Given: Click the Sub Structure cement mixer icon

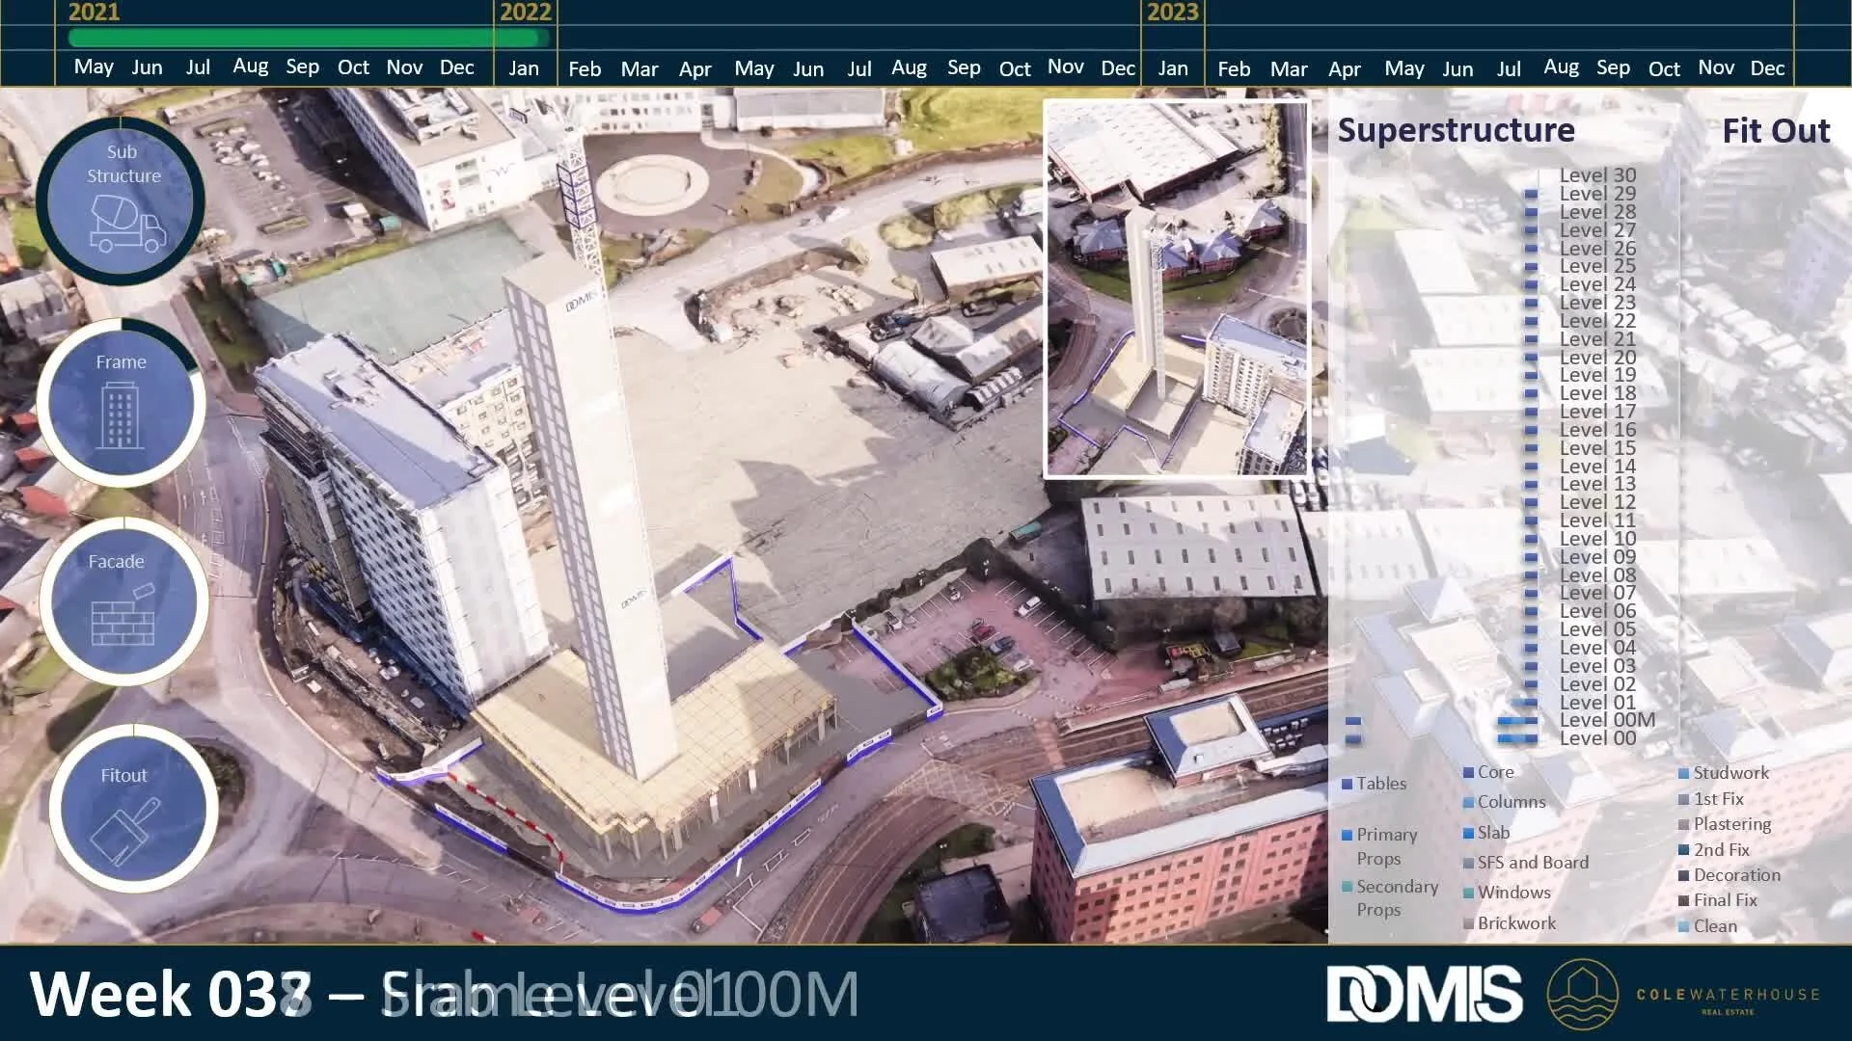Looking at the screenshot, I should (127, 224).
